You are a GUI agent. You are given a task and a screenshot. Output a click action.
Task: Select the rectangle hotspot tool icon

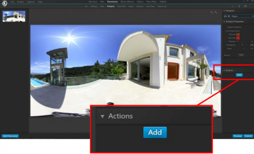pos(245,6)
